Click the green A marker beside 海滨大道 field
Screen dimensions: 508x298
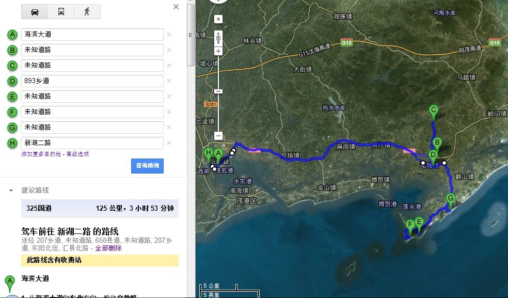click(x=12, y=35)
